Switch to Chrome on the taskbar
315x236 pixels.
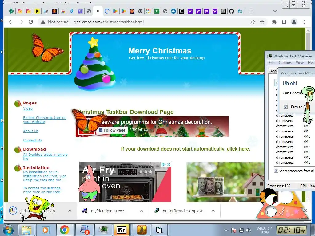64,230
